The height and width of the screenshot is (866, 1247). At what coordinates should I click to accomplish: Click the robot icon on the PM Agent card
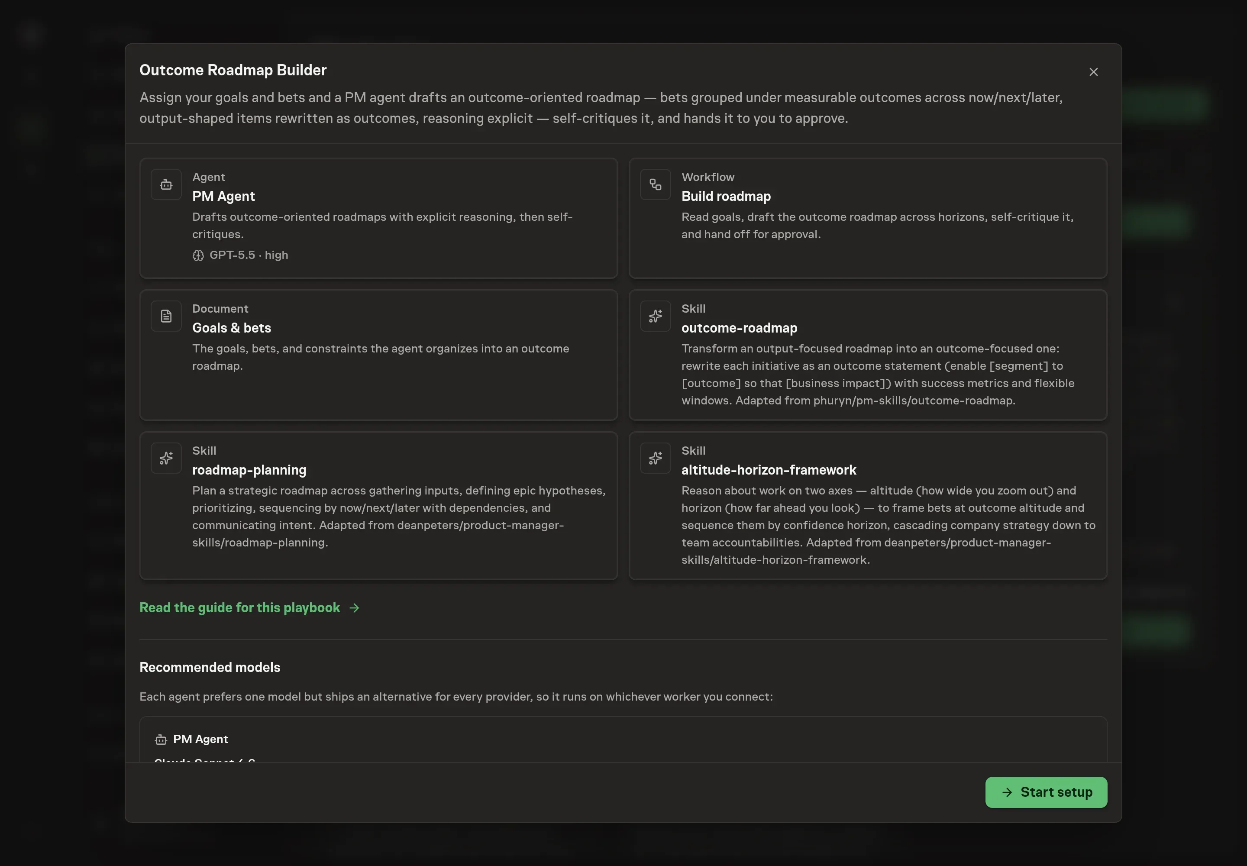[166, 185]
